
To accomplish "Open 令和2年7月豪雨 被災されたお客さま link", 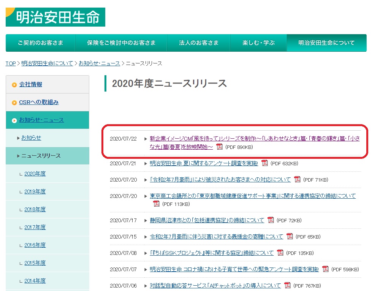I will [220, 180].
